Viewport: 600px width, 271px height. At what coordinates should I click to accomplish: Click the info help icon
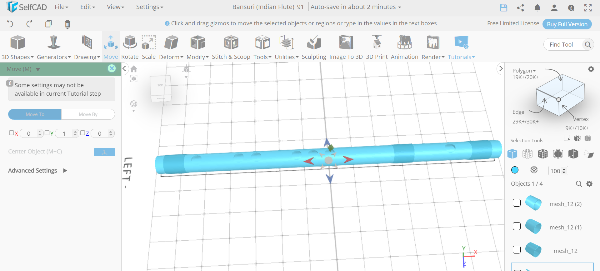click(571, 8)
